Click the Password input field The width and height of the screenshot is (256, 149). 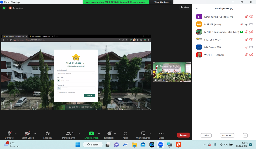pos(76,88)
